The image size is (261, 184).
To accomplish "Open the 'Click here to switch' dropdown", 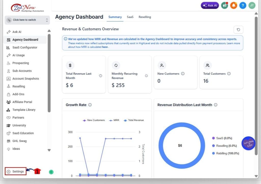I will tap(27, 20).
